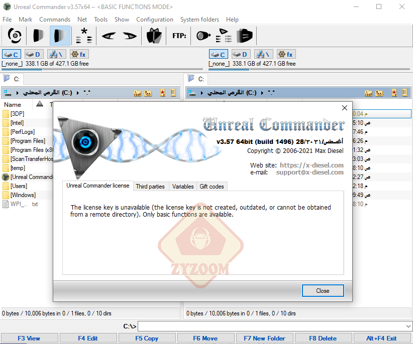Select the [Windows] folder in left panel
Image resolution: width=413 pixels, height=344 pixels.
tap(23, 195)
